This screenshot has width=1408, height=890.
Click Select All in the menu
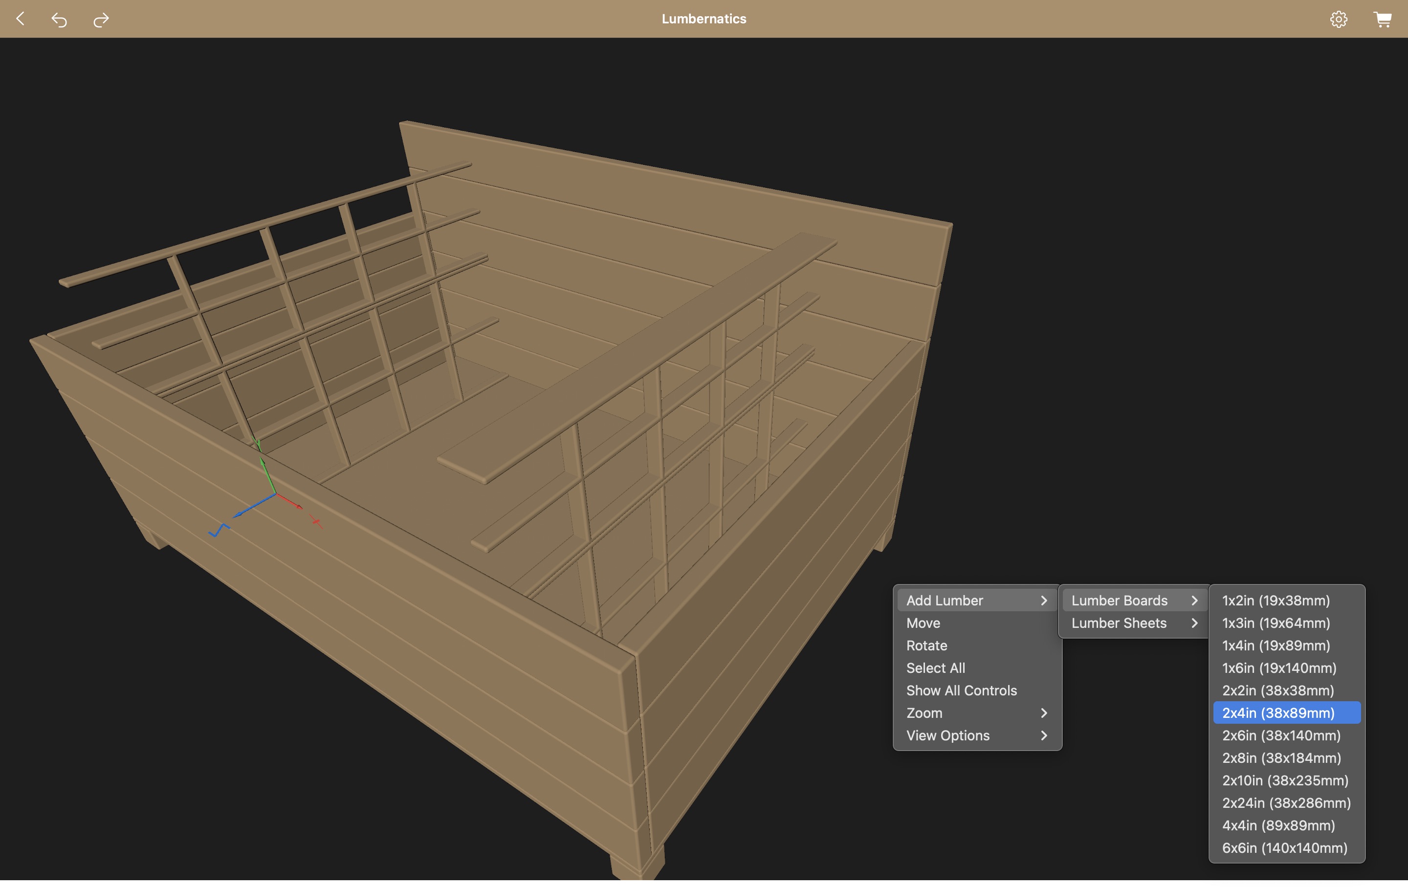[936, 668]
